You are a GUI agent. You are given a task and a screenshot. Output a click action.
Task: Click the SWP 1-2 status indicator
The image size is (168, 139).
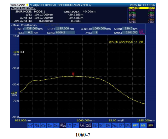click(121, 125)
